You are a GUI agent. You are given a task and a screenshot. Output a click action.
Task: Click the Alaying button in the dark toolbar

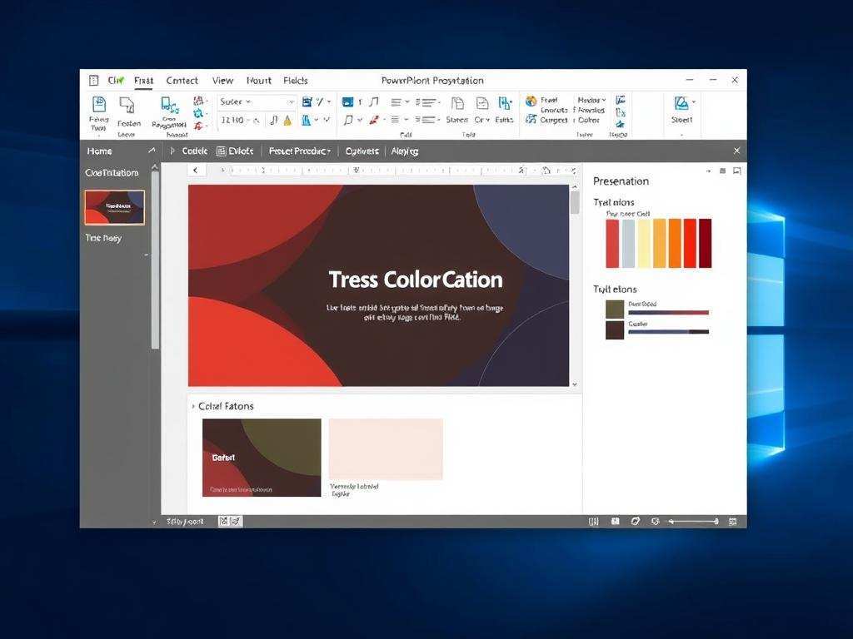405,151
